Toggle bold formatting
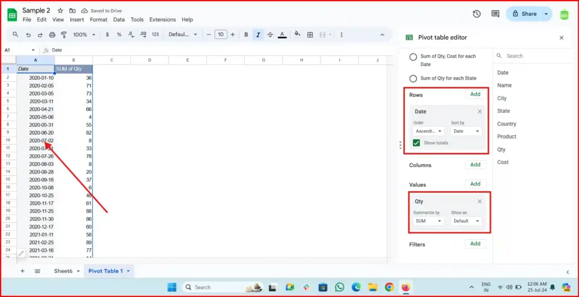 coord(247,35)
